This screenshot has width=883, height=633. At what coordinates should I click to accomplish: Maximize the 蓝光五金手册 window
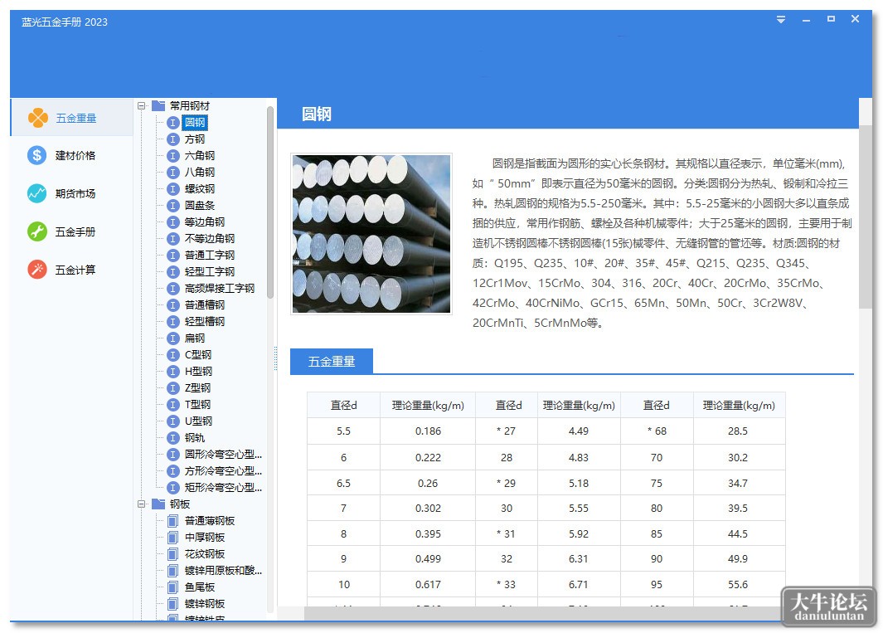tap(832, 19)
